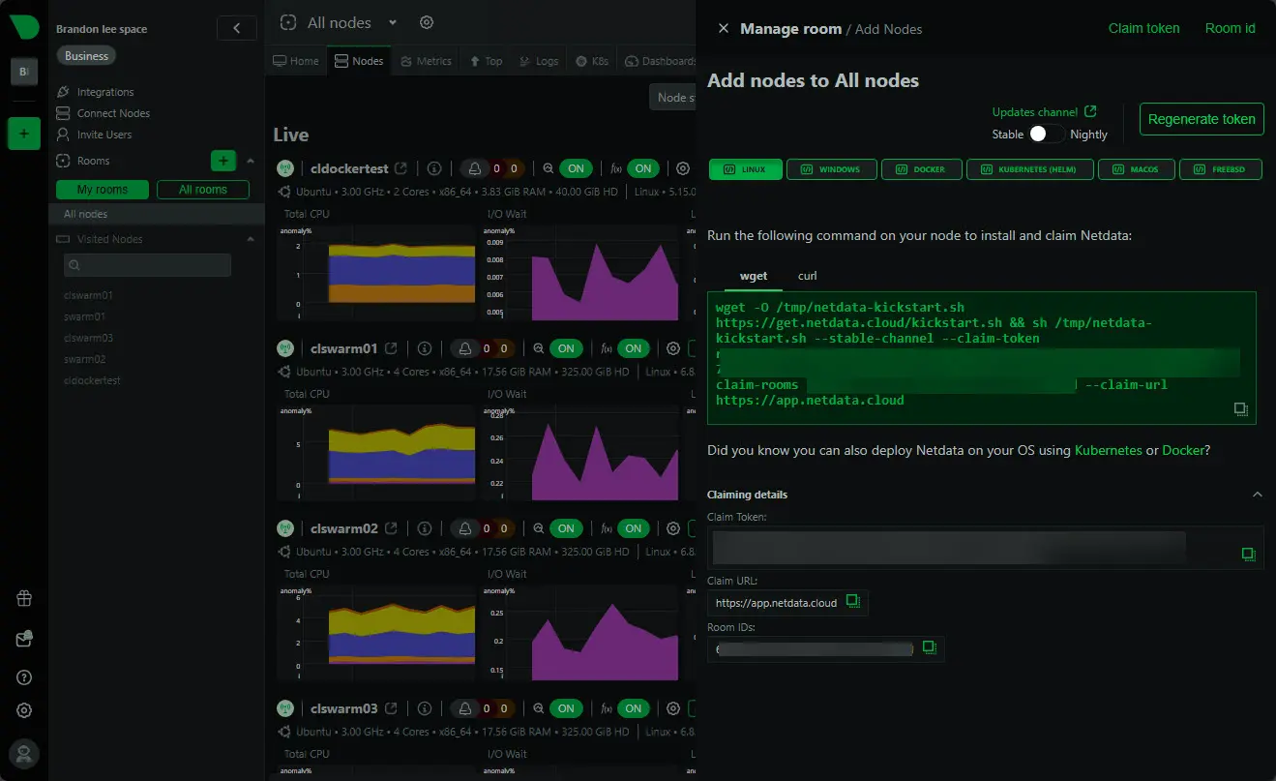Switch to the Home tab

click(296, 61)
